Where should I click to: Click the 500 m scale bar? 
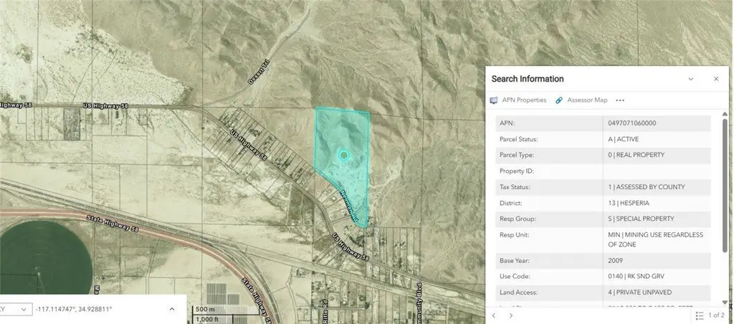coord(206,309)
